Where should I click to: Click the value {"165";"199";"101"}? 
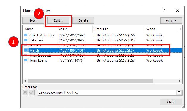pos(72,50)
